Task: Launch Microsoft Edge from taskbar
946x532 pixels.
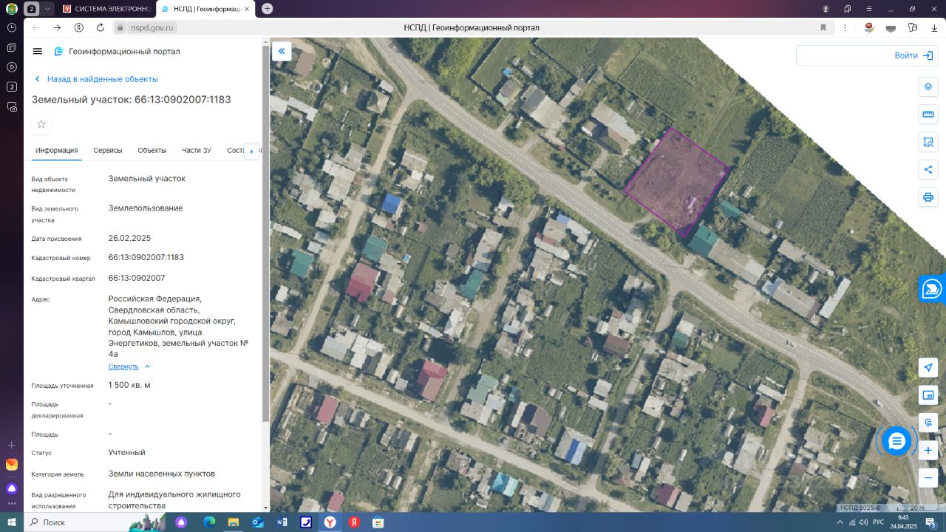Action: click(x=209, y=522)
